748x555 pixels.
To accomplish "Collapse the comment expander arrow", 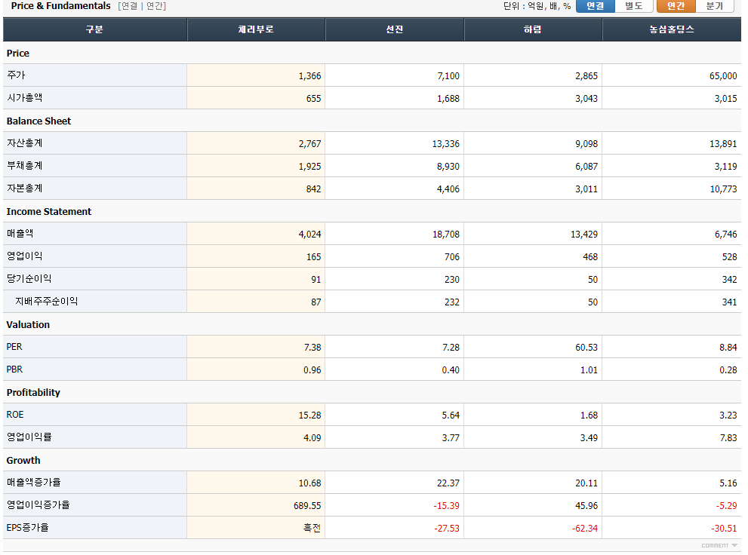I will click(x=734, y=545).
